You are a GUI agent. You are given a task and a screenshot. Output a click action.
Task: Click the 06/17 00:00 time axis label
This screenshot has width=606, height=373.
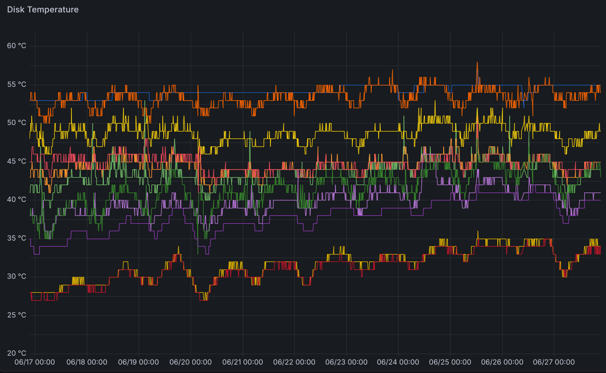35,363
